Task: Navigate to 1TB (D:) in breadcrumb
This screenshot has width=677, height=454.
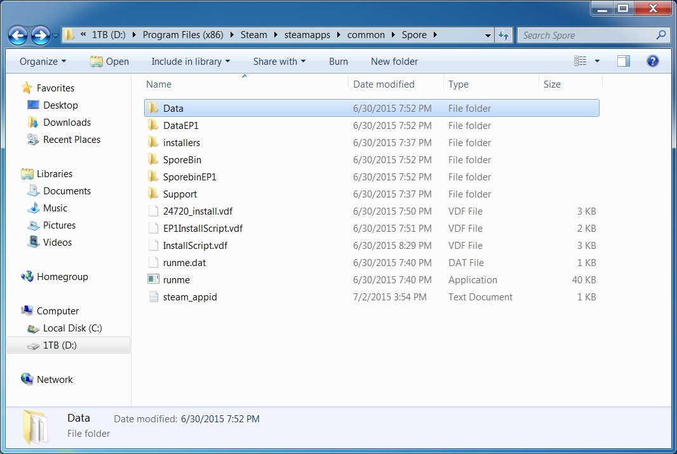Action: [x=109, y=35]
